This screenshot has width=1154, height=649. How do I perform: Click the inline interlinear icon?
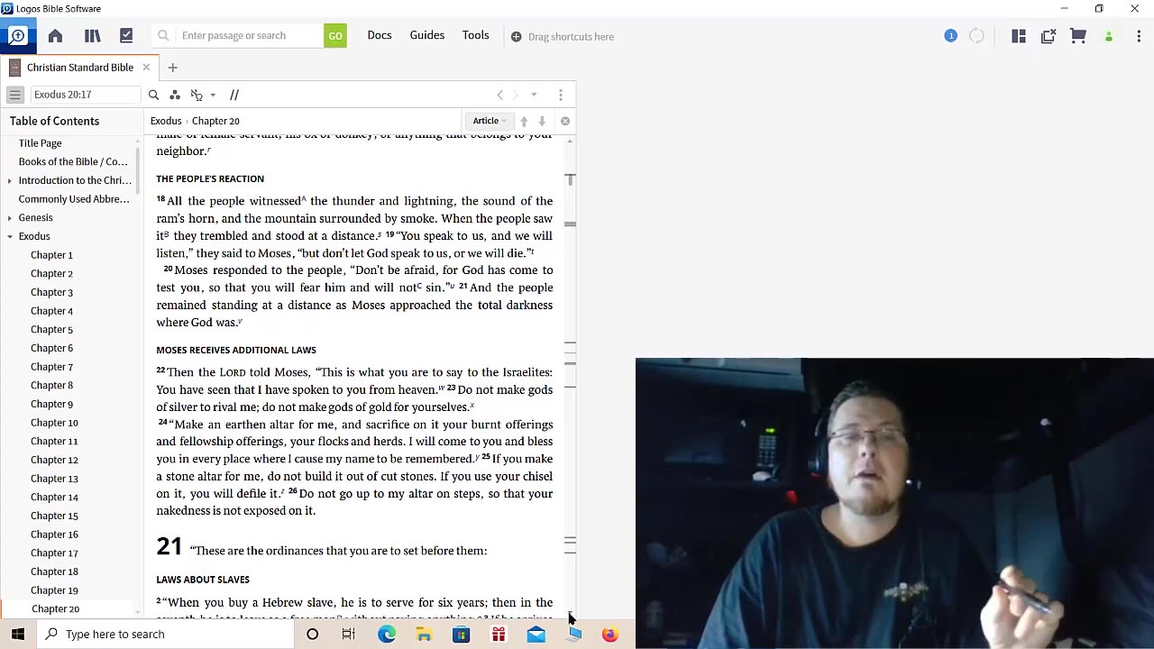tap(197, 95)
